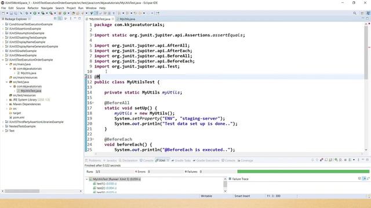Toggle Show Failures Only in JUnit view
The image size is (371, 208).
pyautogui.click(x=322, y=159)
